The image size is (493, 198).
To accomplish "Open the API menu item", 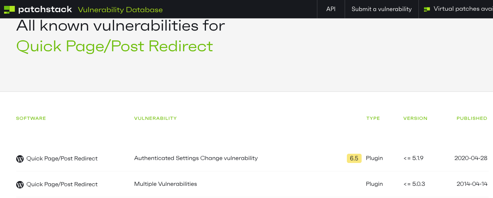I will point(331,9).
